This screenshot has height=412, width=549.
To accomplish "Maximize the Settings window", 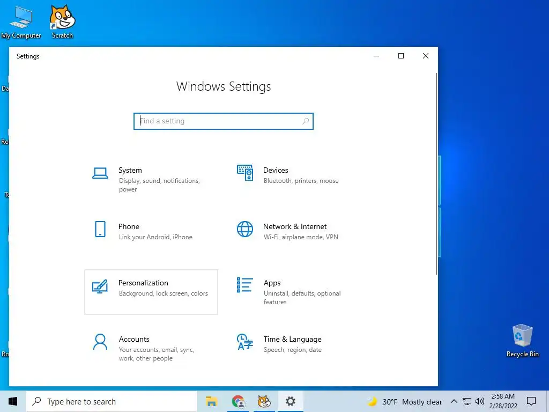I will click(401, 56).
